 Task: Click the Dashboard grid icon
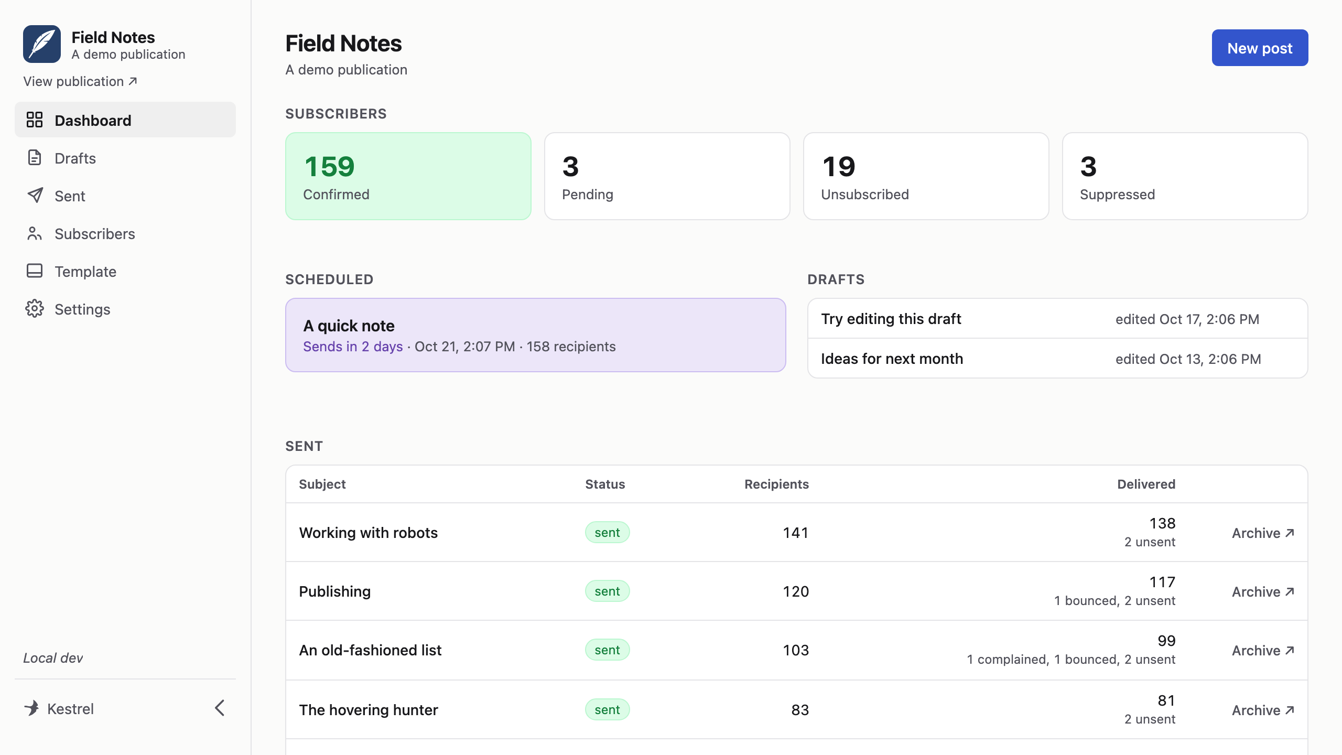click(35, 120)
